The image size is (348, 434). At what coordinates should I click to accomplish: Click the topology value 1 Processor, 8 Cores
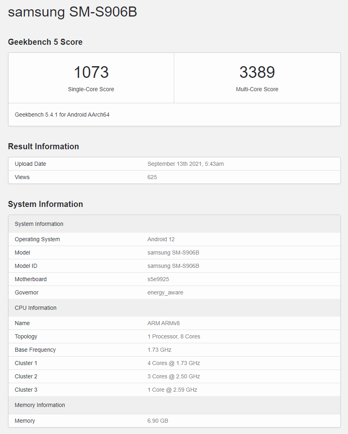point(174,336)
